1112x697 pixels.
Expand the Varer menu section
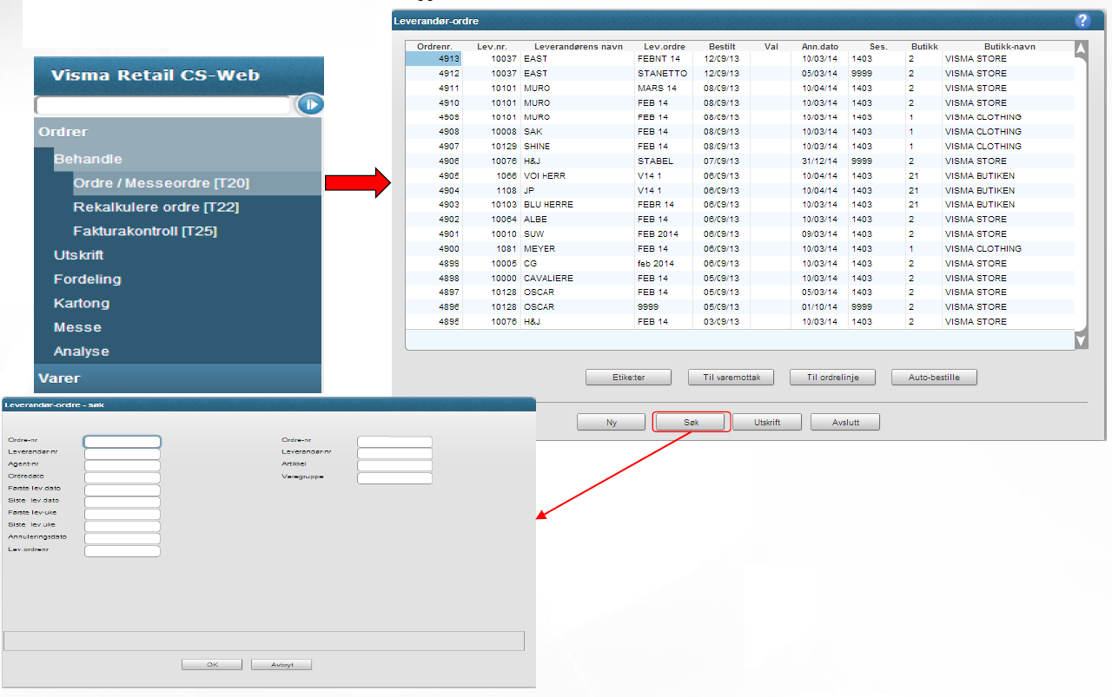coord(178,378)
